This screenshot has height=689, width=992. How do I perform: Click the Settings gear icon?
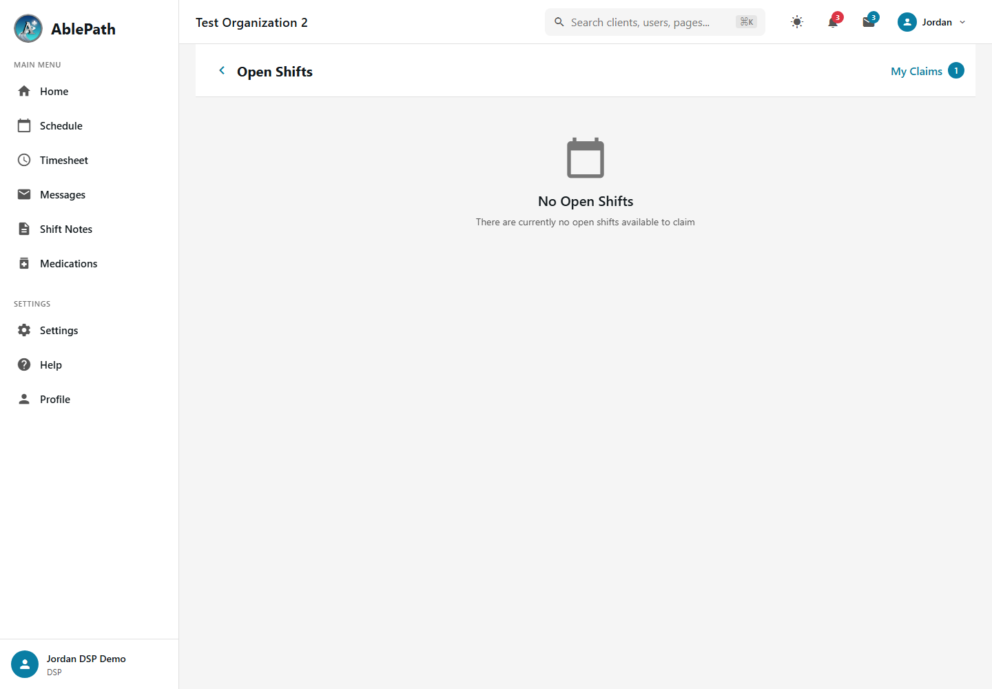point(24,330)
